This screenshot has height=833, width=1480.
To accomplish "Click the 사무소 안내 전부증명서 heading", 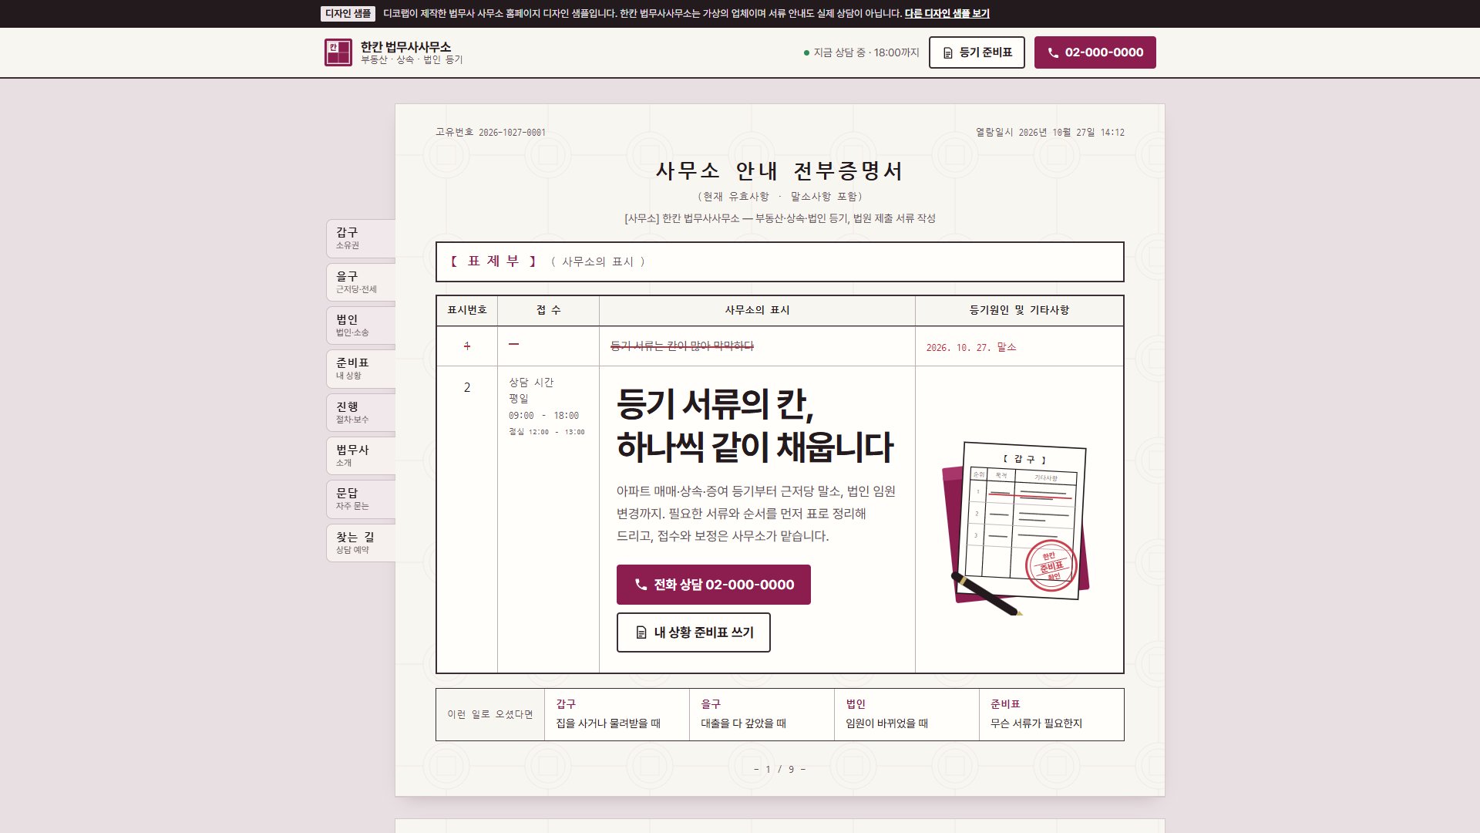I will tap(779, 170).
